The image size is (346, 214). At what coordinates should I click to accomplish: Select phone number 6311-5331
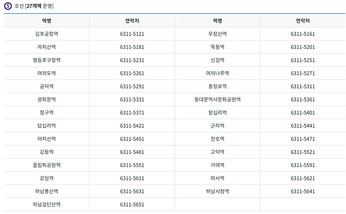132,99
